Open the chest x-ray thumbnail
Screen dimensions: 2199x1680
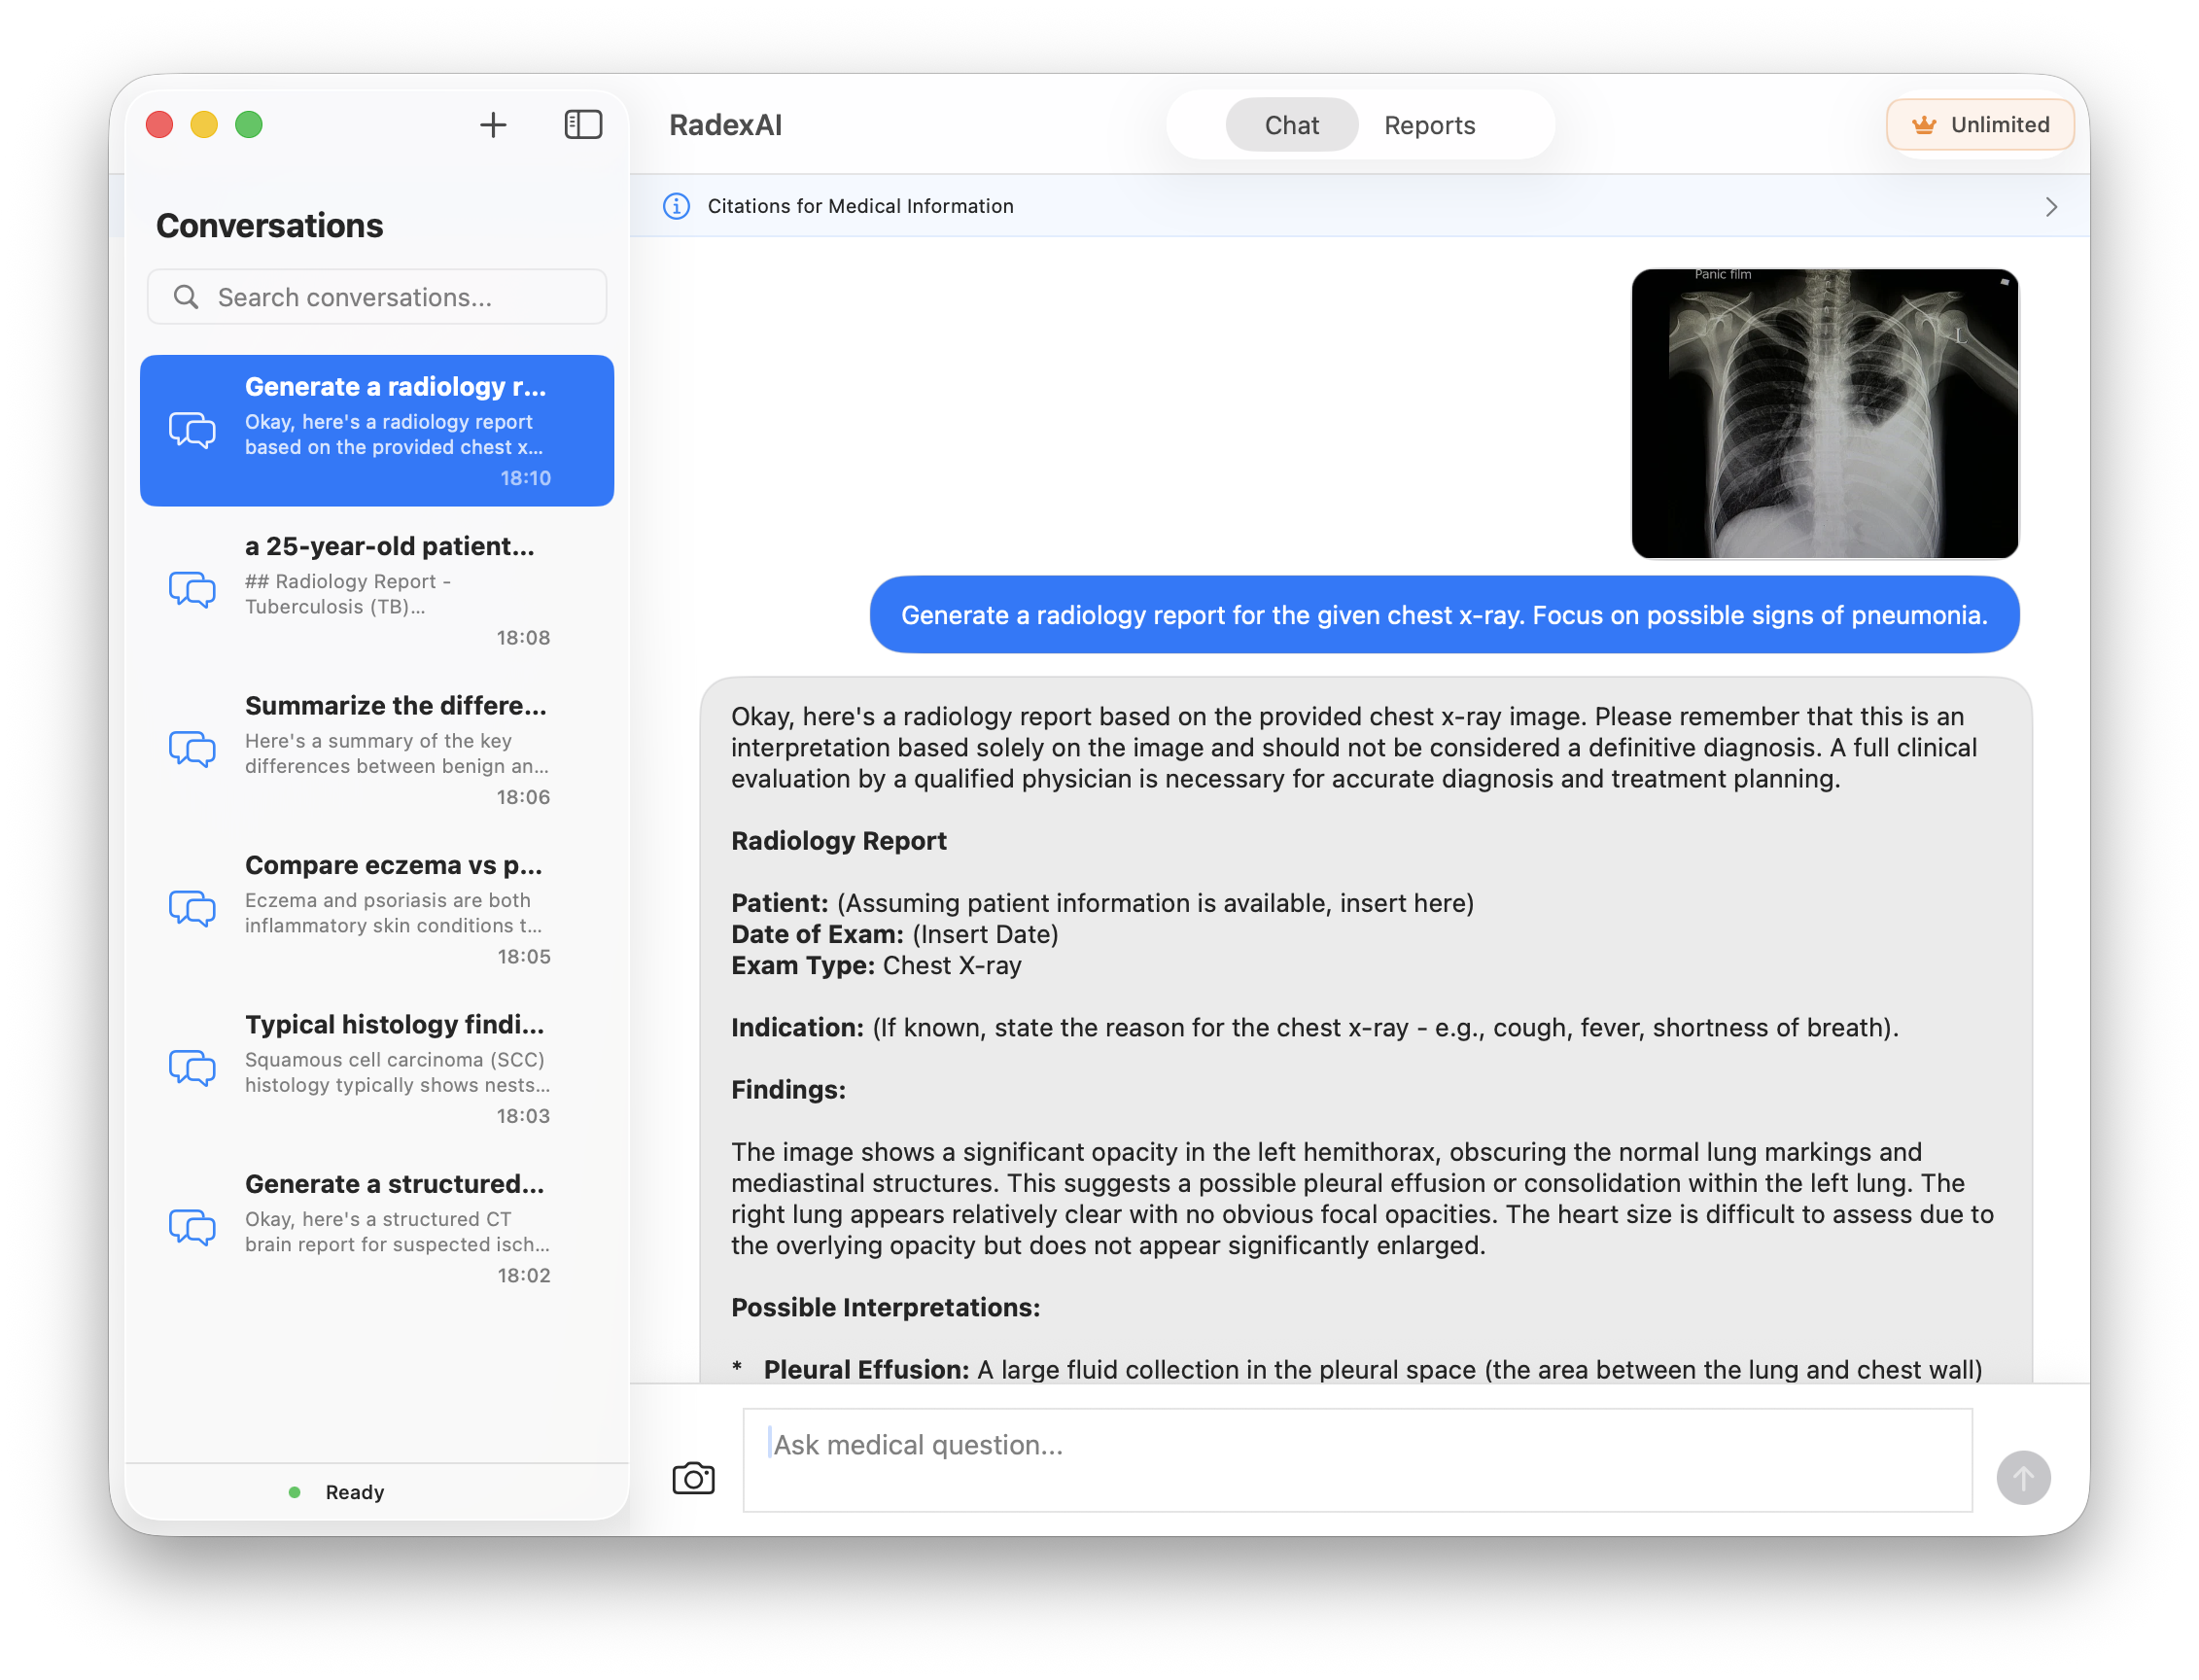[x=1824, y=413]
